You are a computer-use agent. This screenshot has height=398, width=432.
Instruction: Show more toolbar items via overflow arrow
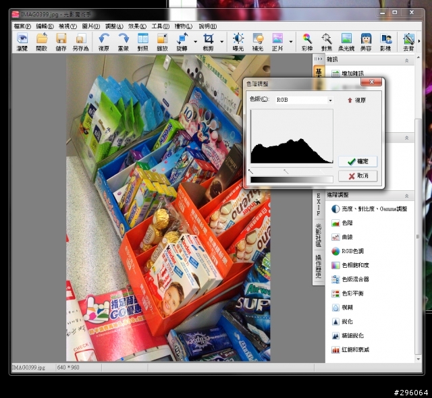tap(419, 41)
